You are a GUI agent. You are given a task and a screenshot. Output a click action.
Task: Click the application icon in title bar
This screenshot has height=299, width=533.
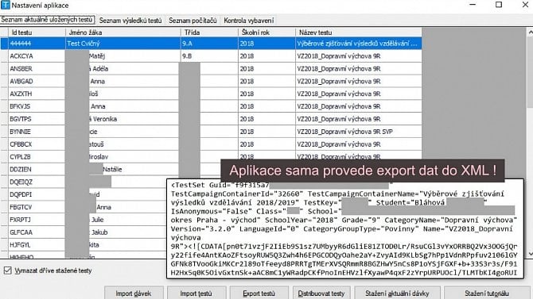pyautogui.click(x=6, y=5)
